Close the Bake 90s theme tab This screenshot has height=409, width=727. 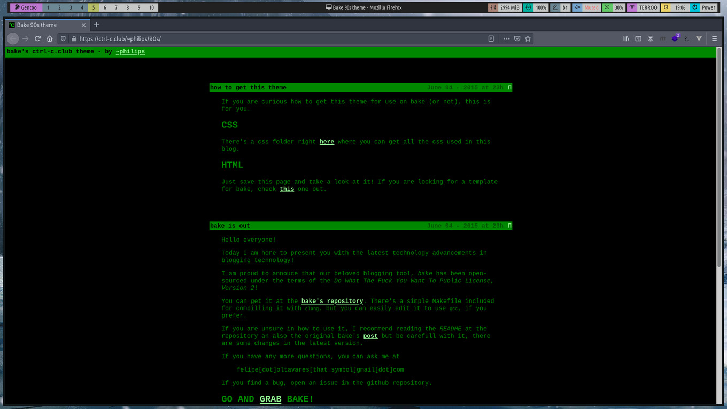pos(84,25)
